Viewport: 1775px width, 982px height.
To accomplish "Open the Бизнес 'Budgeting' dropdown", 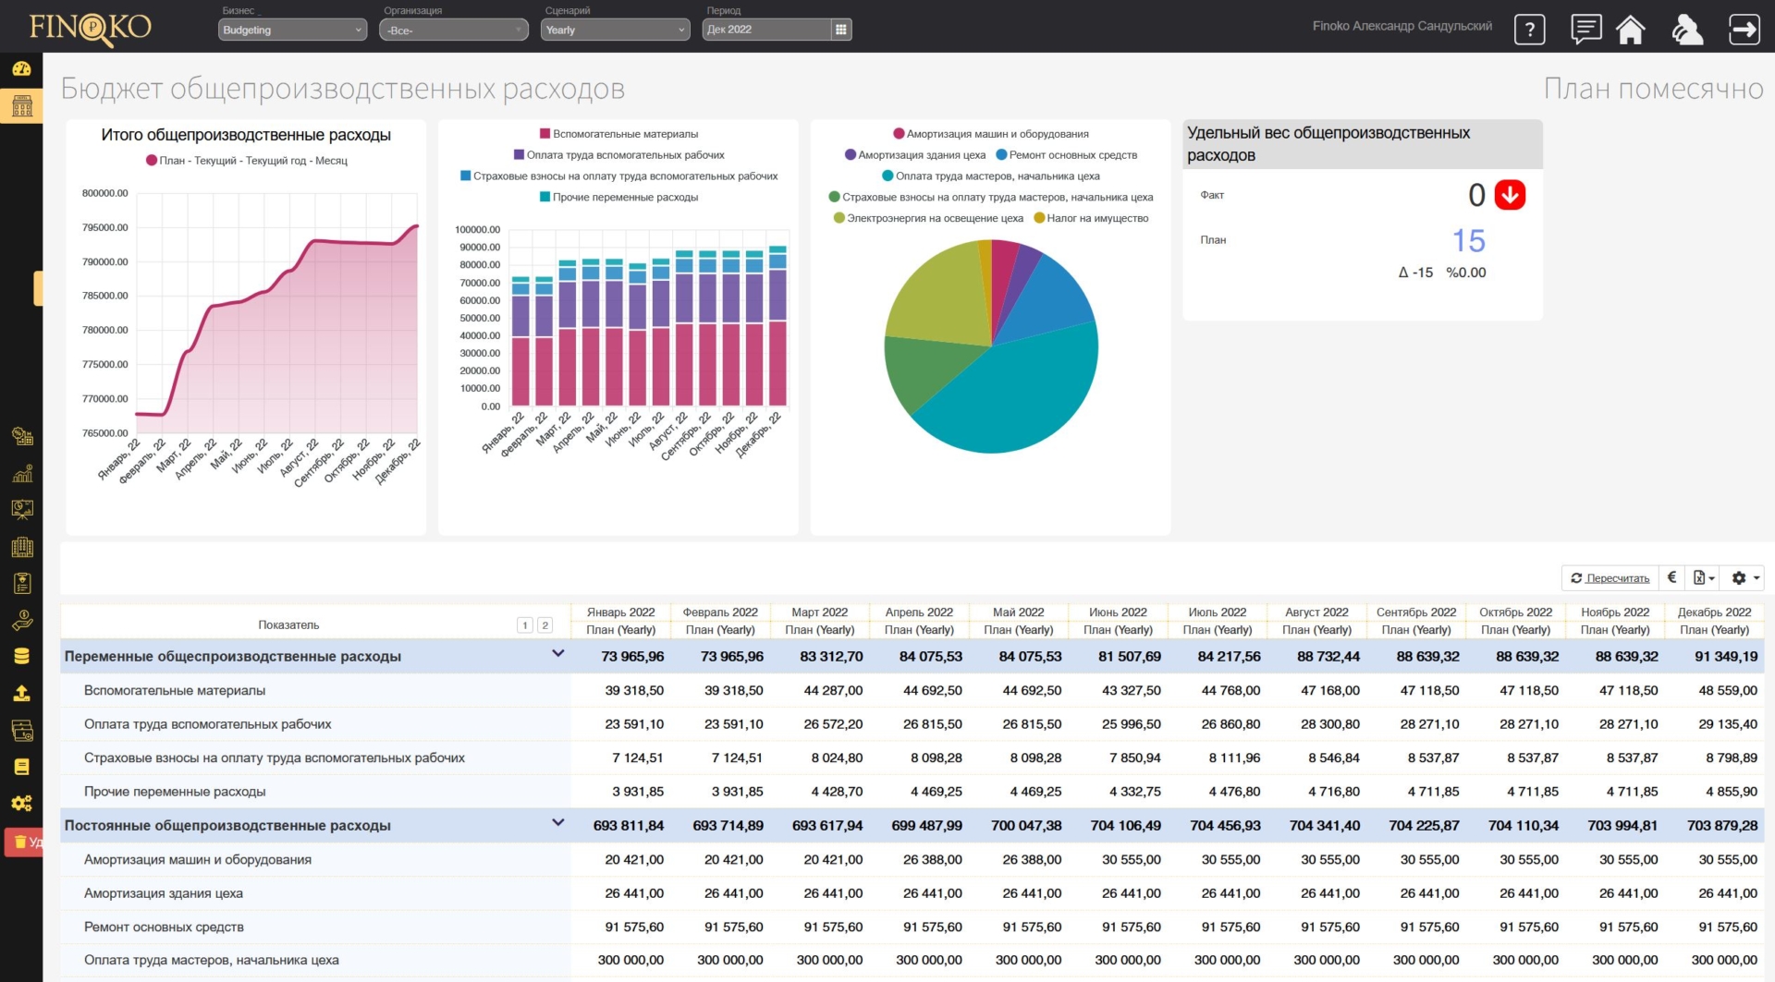I will (292, 30).
